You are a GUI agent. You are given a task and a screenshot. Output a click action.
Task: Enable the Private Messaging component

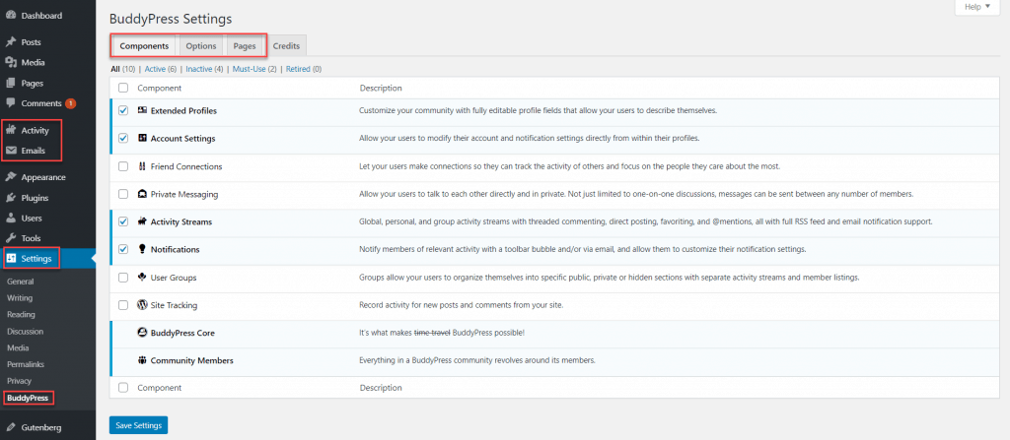123,194
